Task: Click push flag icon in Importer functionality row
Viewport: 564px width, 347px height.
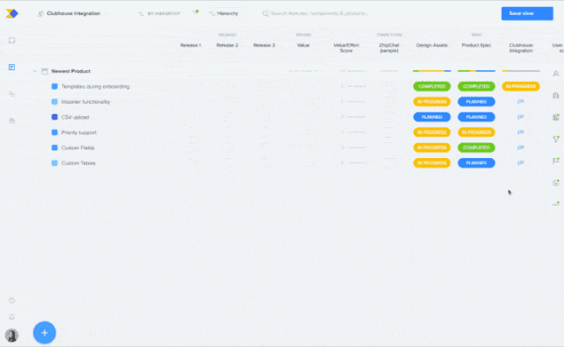Action: (x=520, y=102)
